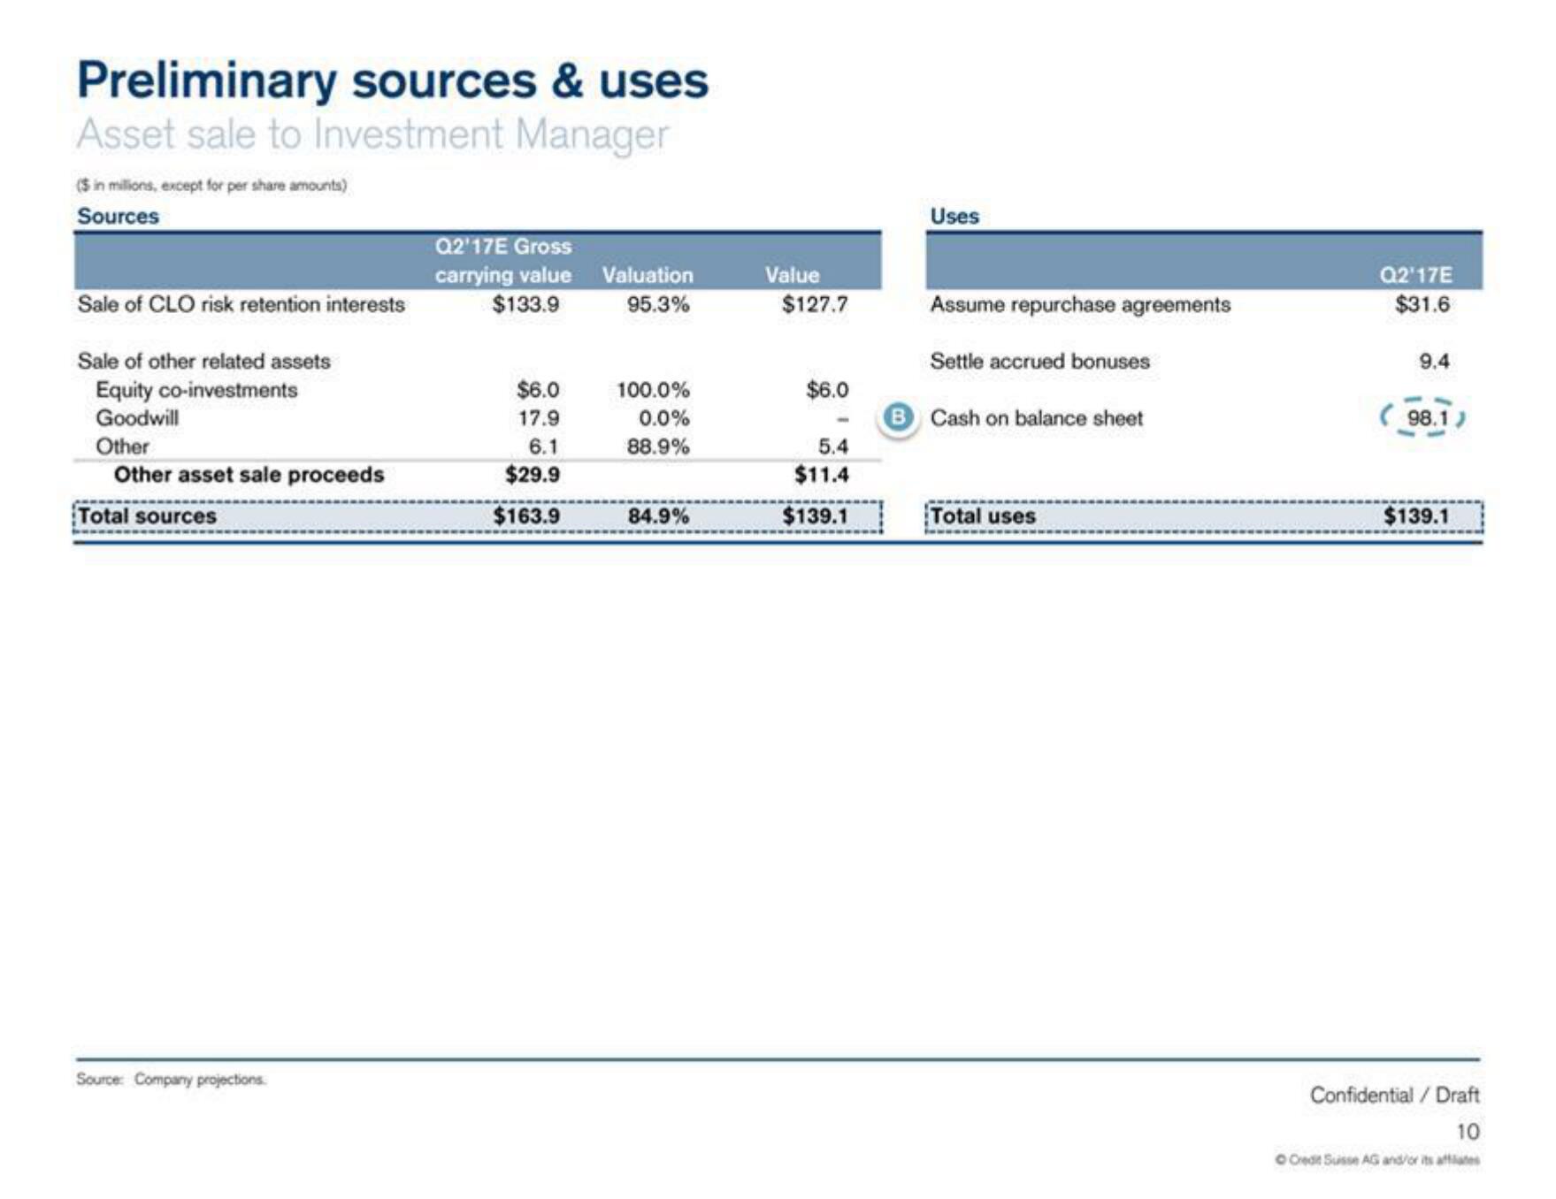The width and height of the screenshot is (1556, 1199).
Task: Click the $139.1 Total sources value
Action: 815,516
